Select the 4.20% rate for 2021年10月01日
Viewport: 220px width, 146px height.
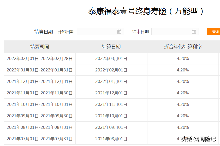coord(183,116)
